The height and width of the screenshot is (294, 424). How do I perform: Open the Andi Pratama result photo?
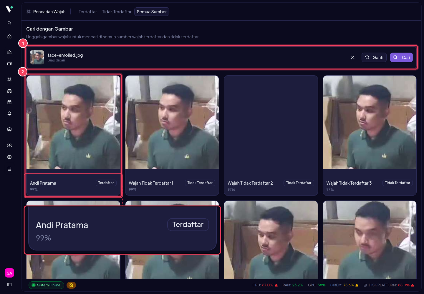coord(73,122)
